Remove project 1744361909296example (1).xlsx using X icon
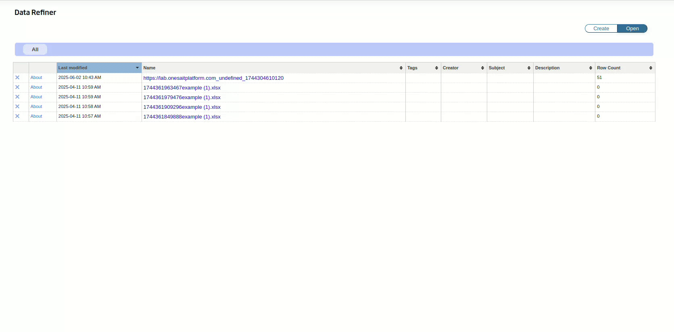This screenshot has width=674, height=332. [17, 106]
